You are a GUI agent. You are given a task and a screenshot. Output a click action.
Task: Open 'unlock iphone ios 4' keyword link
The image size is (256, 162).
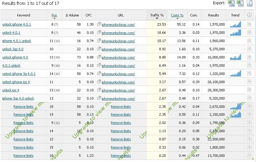coord(16,82)
